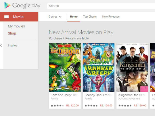Open Tom and Jerry Lost Dragon poster

[65, 68]
